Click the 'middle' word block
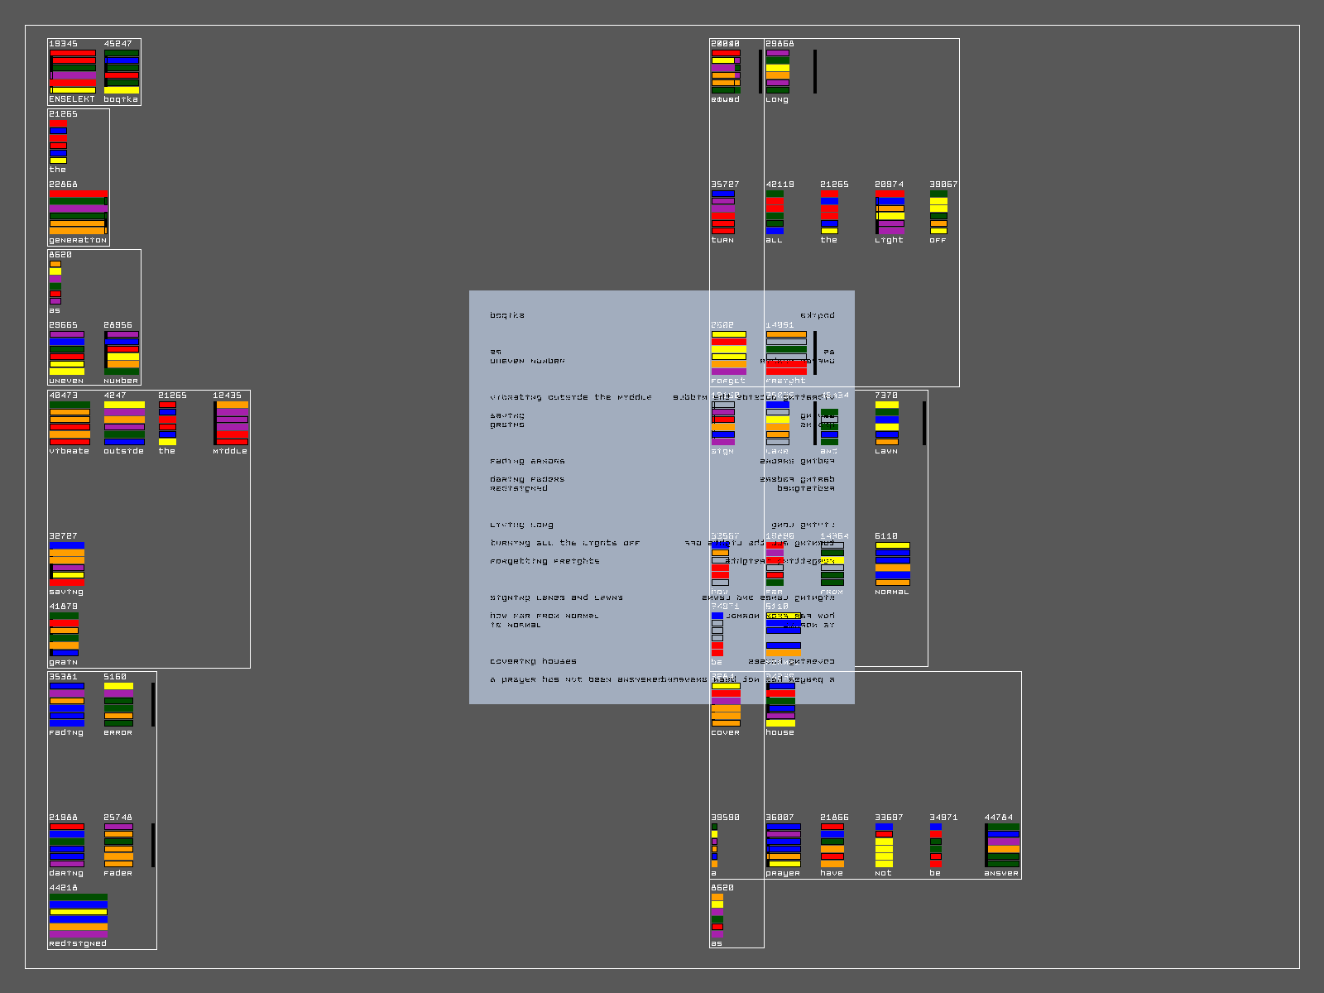 coord(231,424)
